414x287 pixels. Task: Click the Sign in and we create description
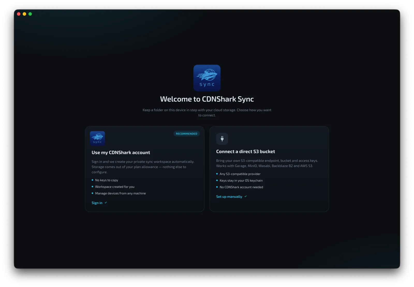coord(143,167)
